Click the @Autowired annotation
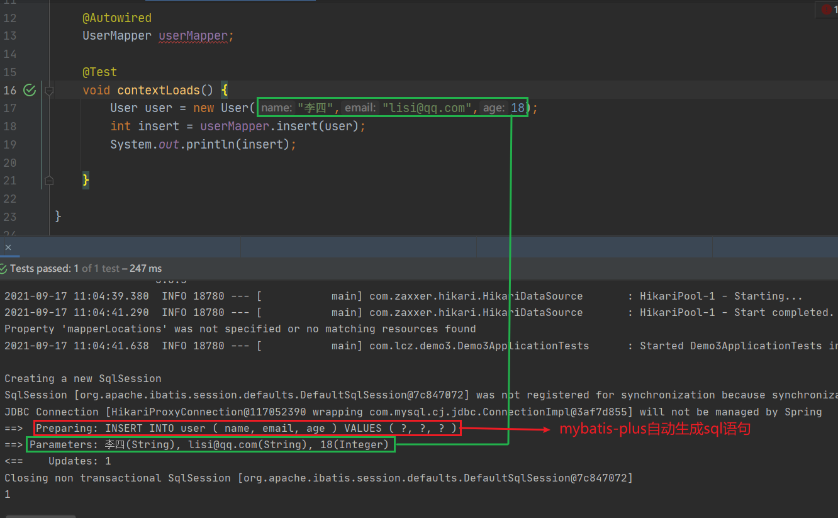The image size is (838, 518). point(117,18)
